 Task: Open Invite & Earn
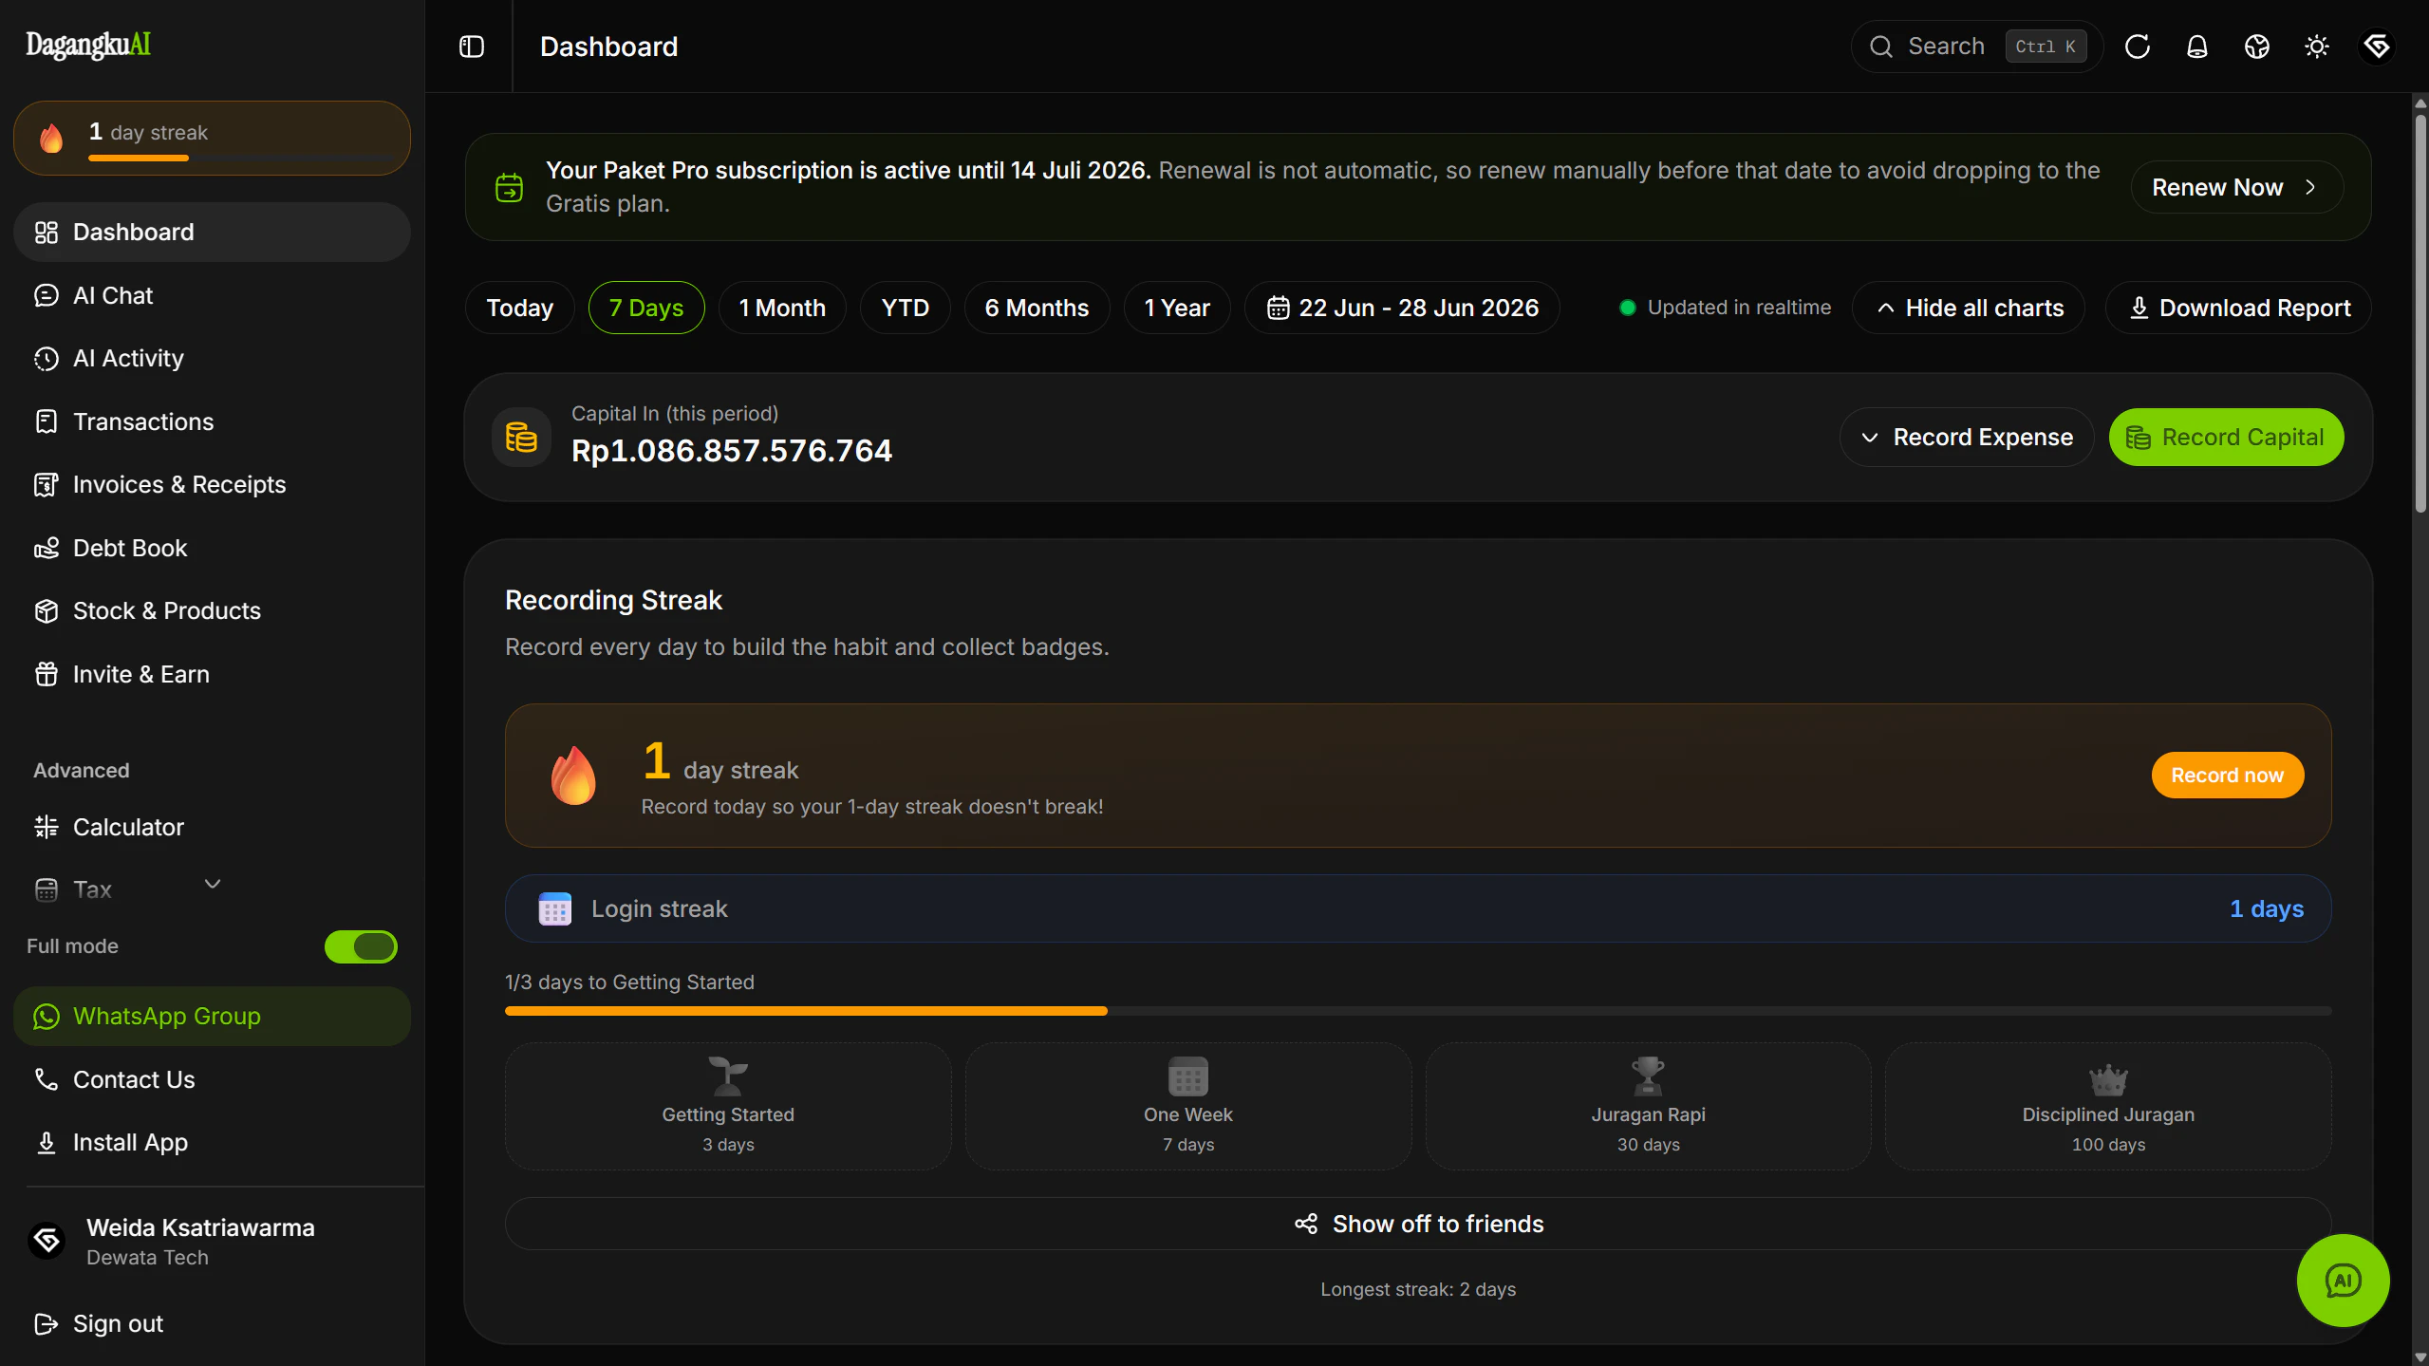coord(212,674)
